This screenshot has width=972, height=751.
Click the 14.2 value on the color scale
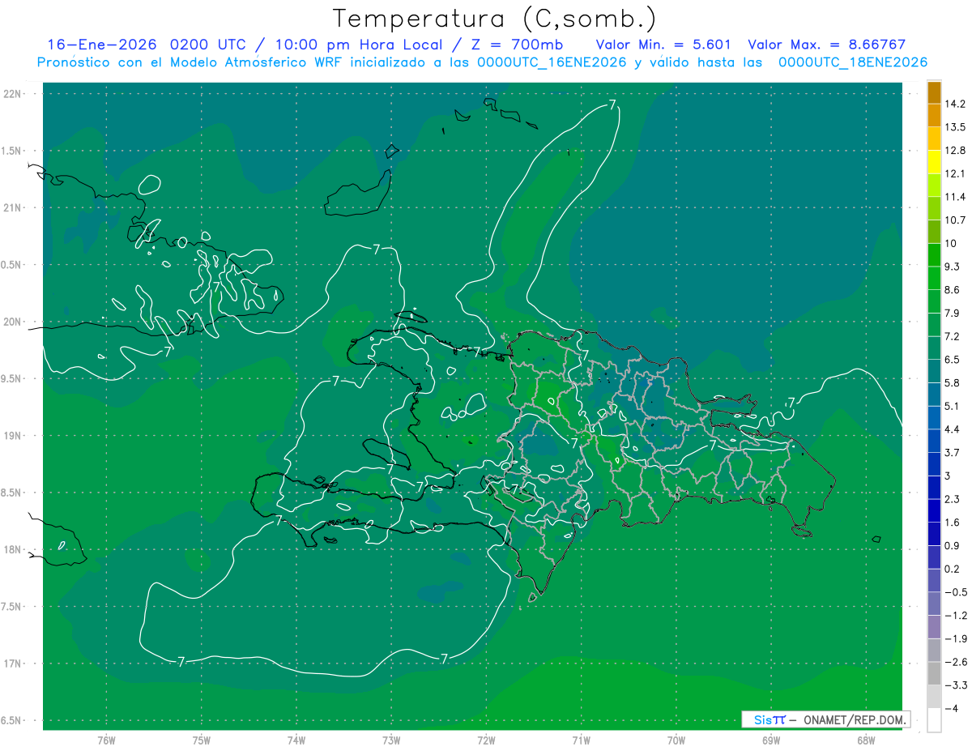pos(957,104)
